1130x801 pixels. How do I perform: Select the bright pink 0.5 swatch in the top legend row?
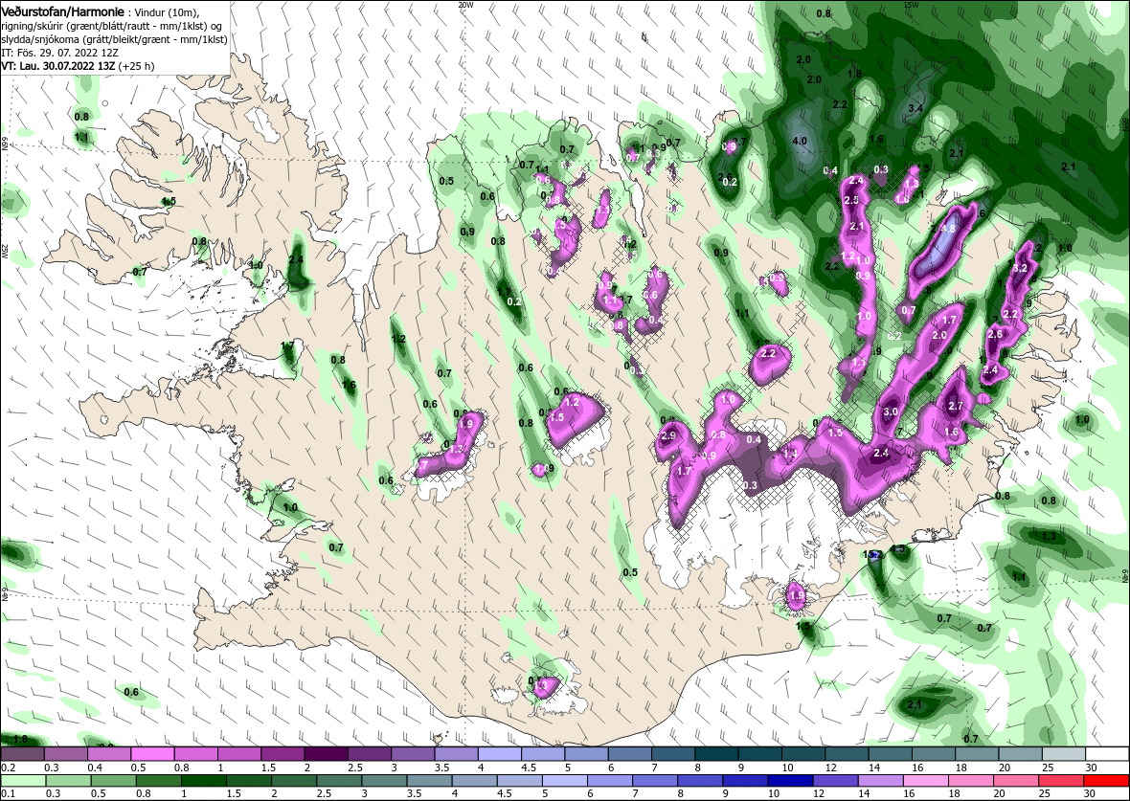coord(152,753)
